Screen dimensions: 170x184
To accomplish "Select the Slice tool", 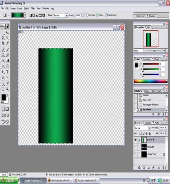I will tap(7, 43).
